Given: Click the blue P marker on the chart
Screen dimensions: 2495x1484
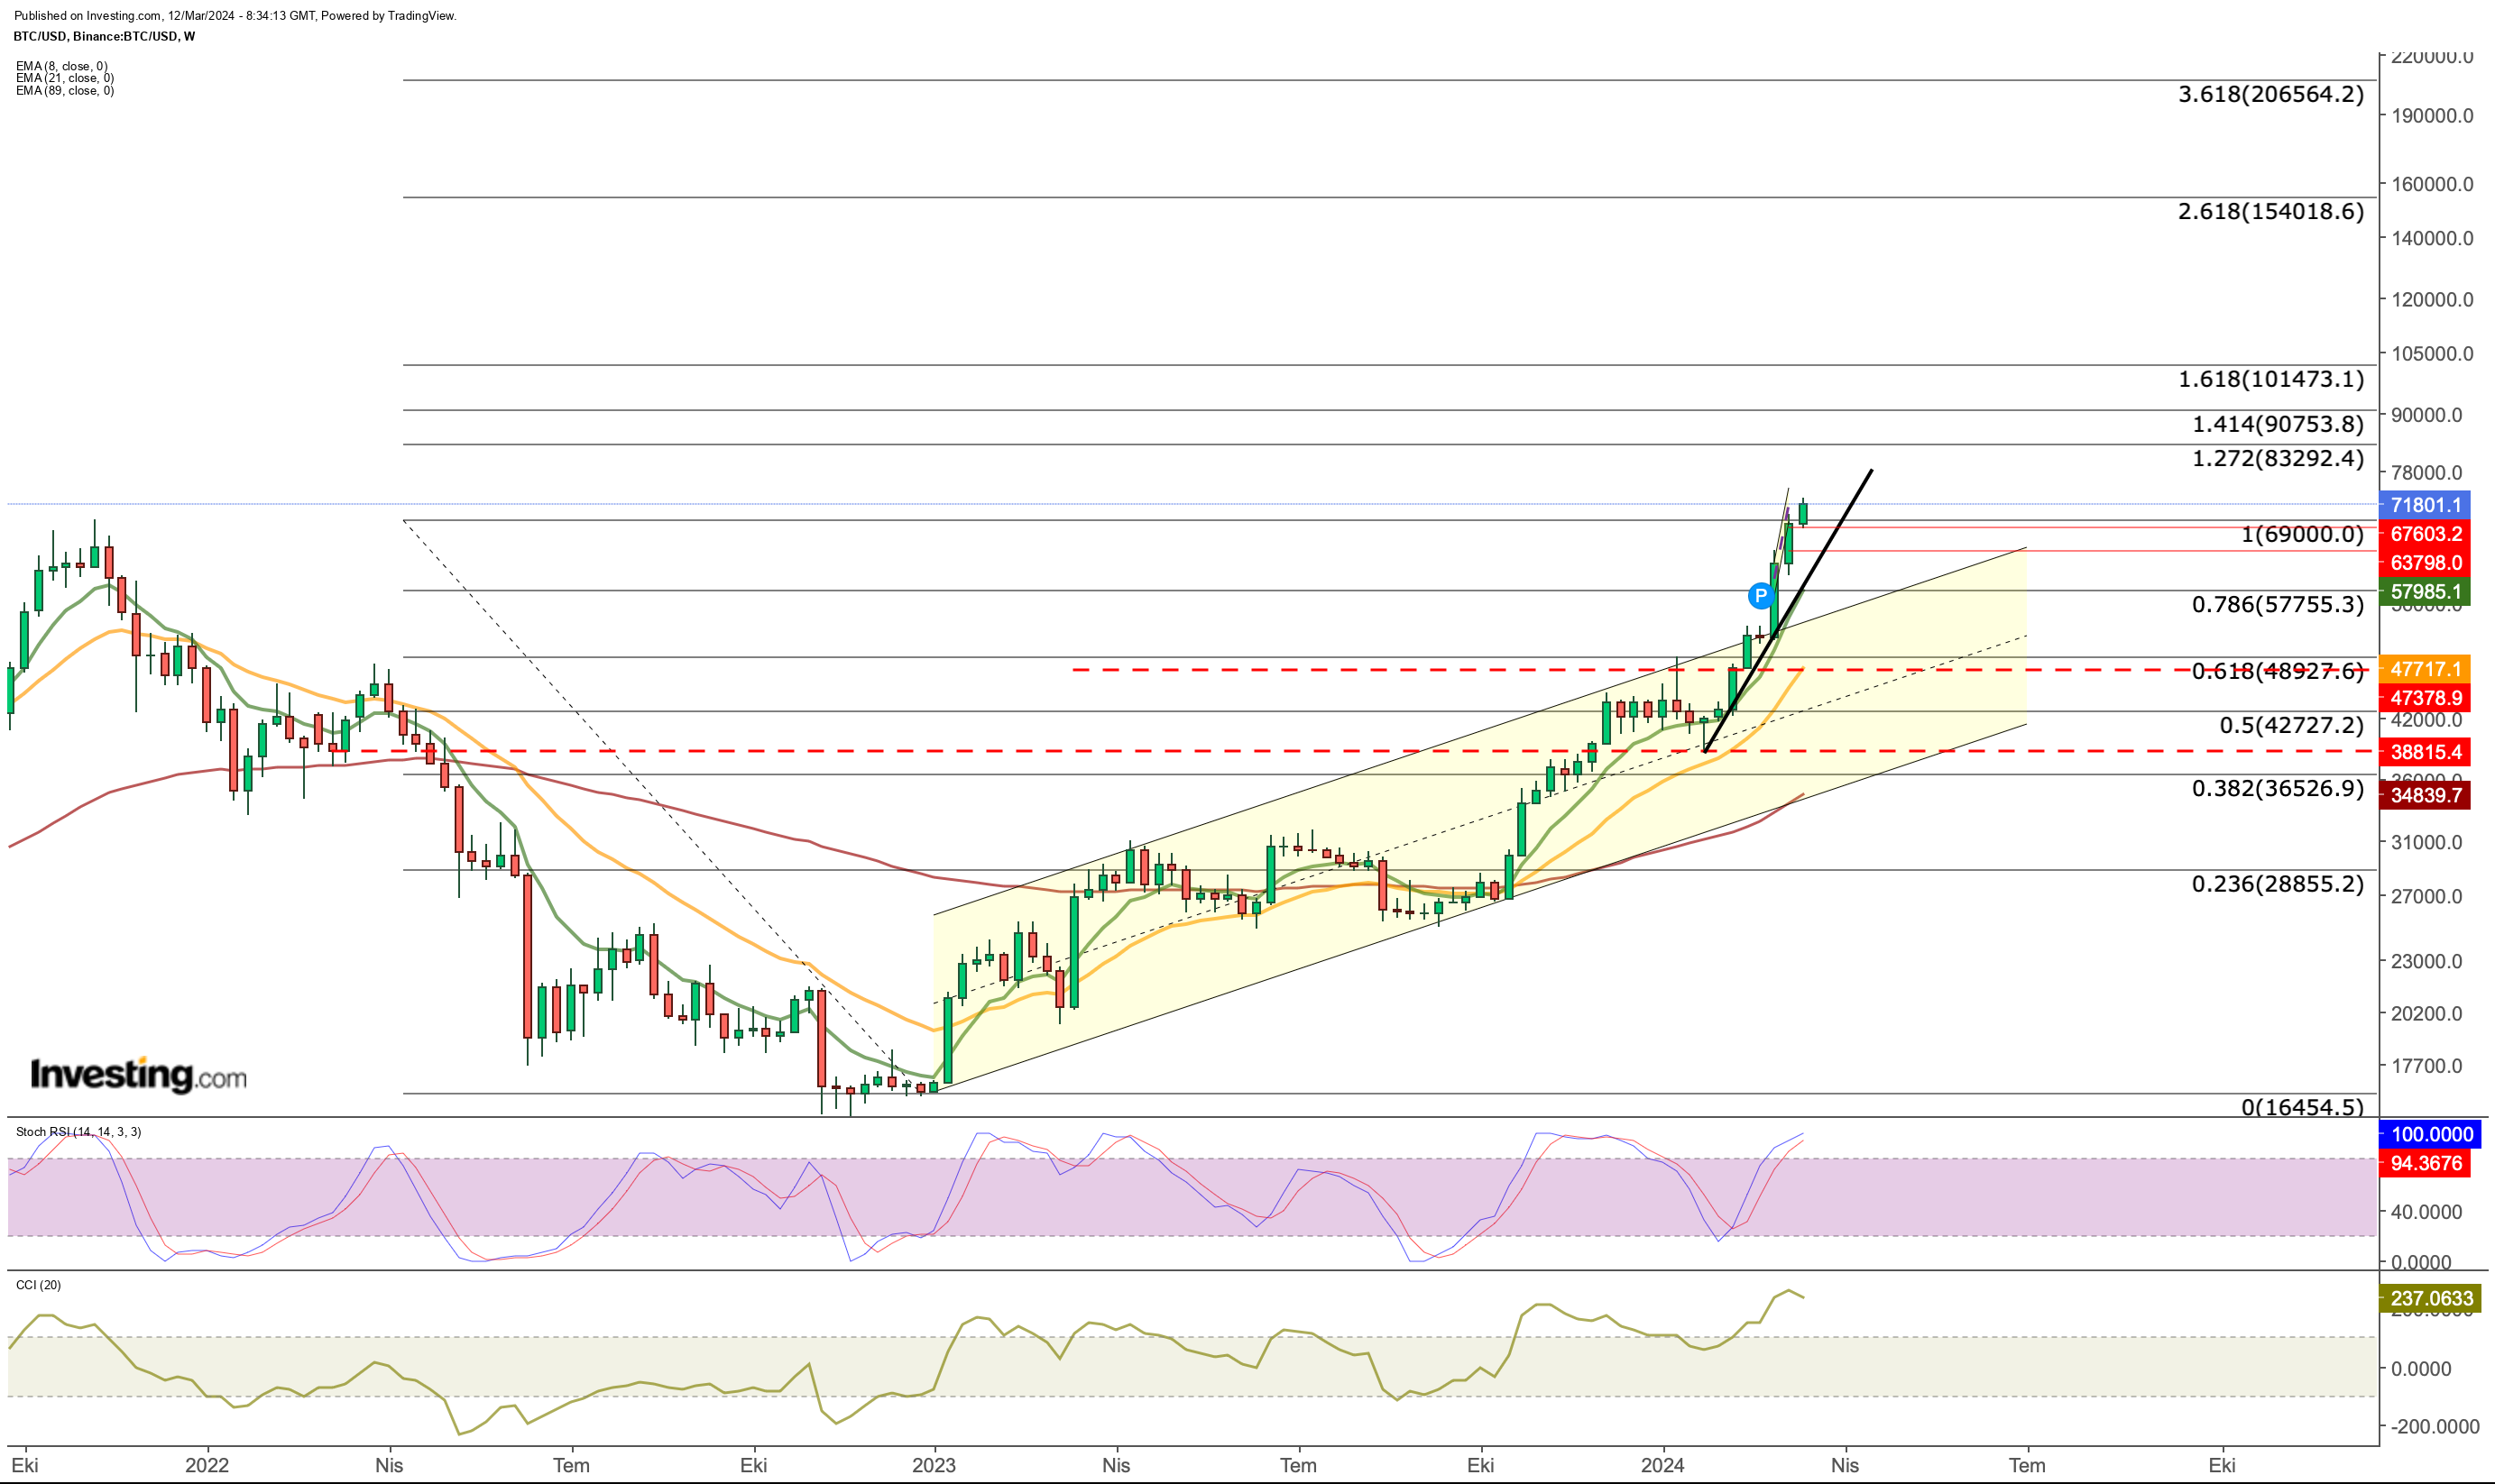Looking at the screenshot, I should 1761,596.
